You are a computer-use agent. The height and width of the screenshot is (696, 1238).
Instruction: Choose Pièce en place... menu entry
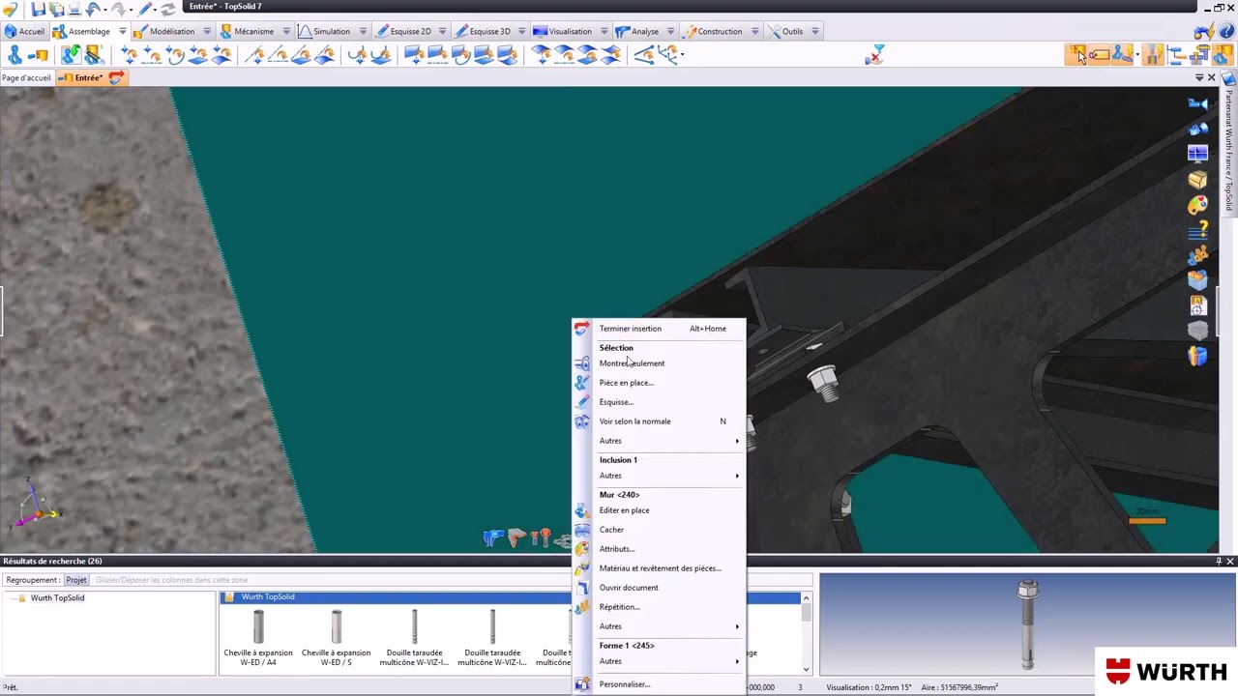click(x=660, y=383)
